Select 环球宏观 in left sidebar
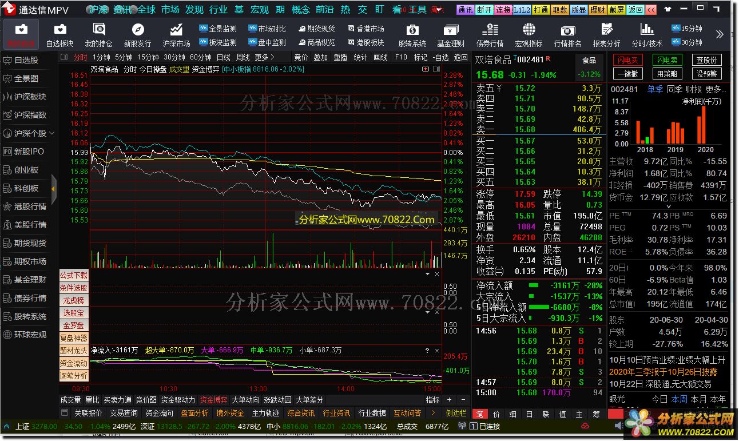Image resolution: width=739 pixels, height=441 pixels. [26, 335]
